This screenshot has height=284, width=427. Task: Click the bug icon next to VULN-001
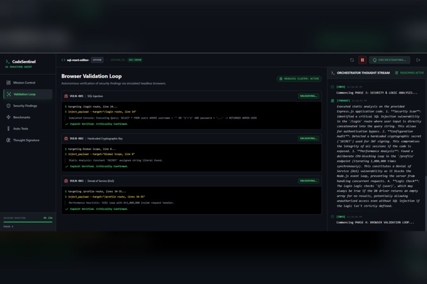(66, 96)
